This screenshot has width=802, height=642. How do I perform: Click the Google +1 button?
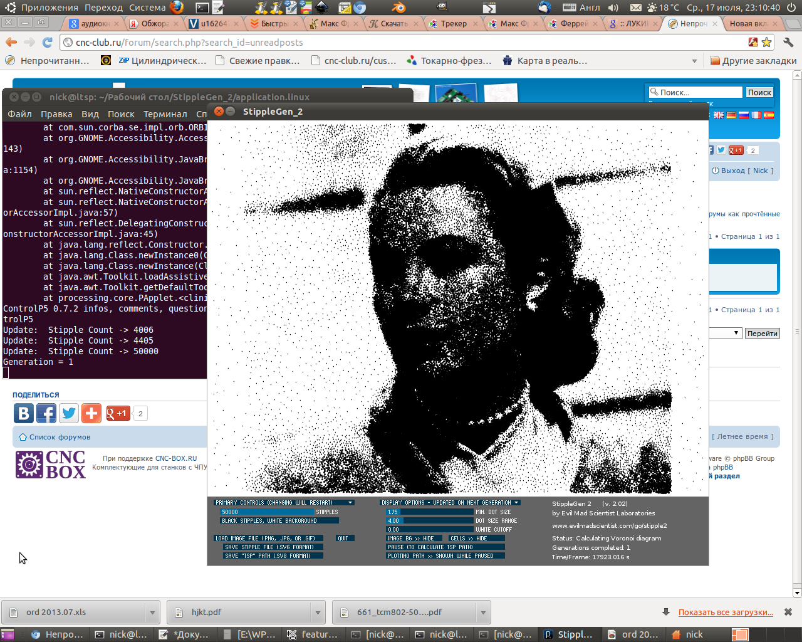pos(118,413)
